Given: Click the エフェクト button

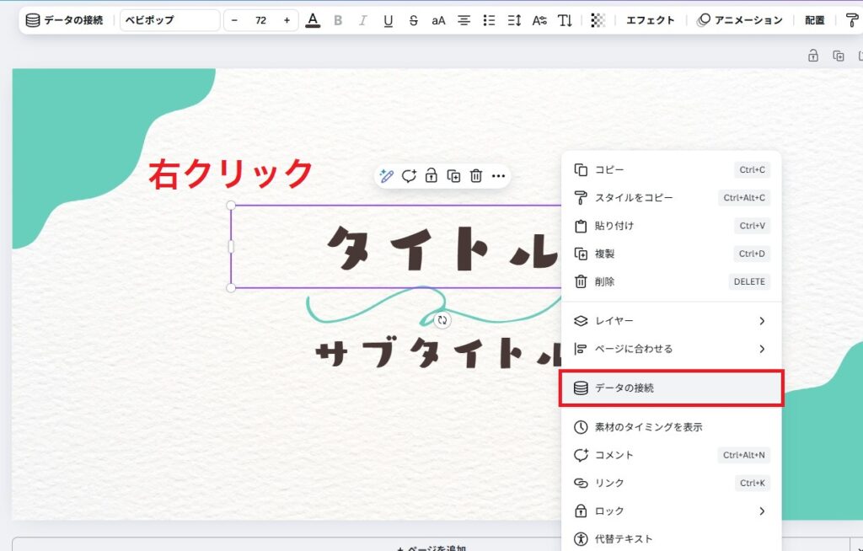Looking at the screenshot, I should coord(650,20).
